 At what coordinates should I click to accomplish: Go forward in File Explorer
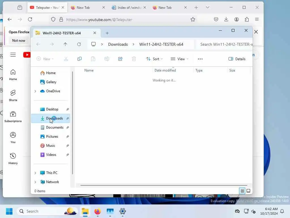click(x=52, y=44)
